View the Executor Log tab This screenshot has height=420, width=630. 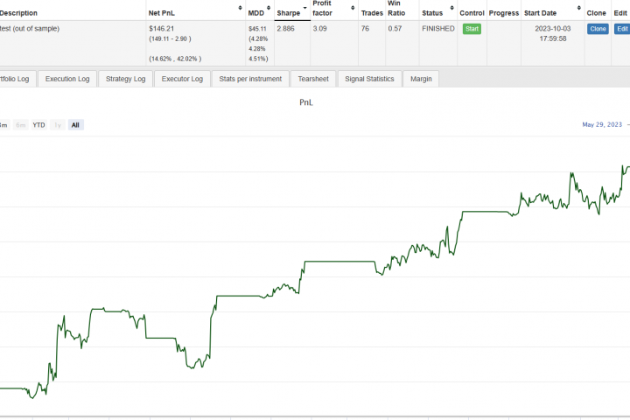(x=182, y=79)
